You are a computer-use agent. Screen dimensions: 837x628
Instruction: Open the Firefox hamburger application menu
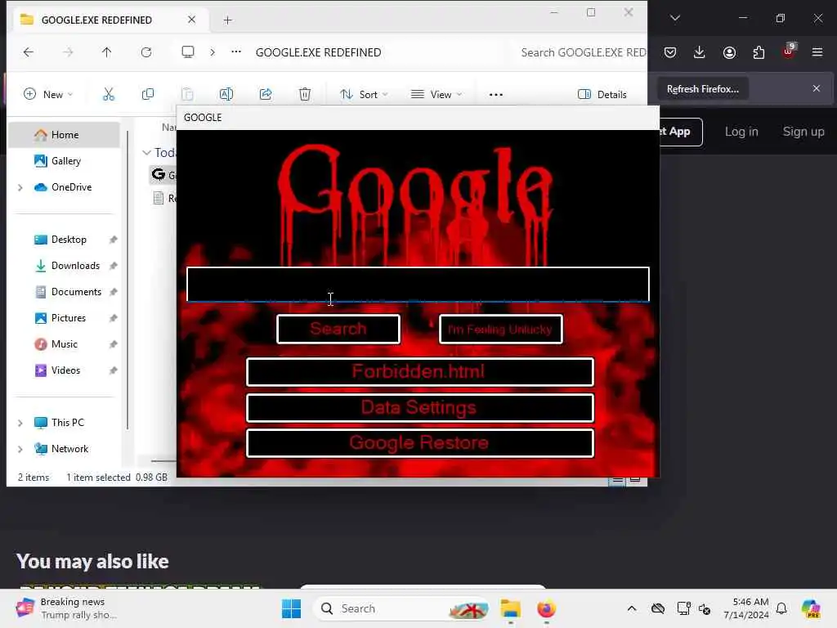point(817,52)
